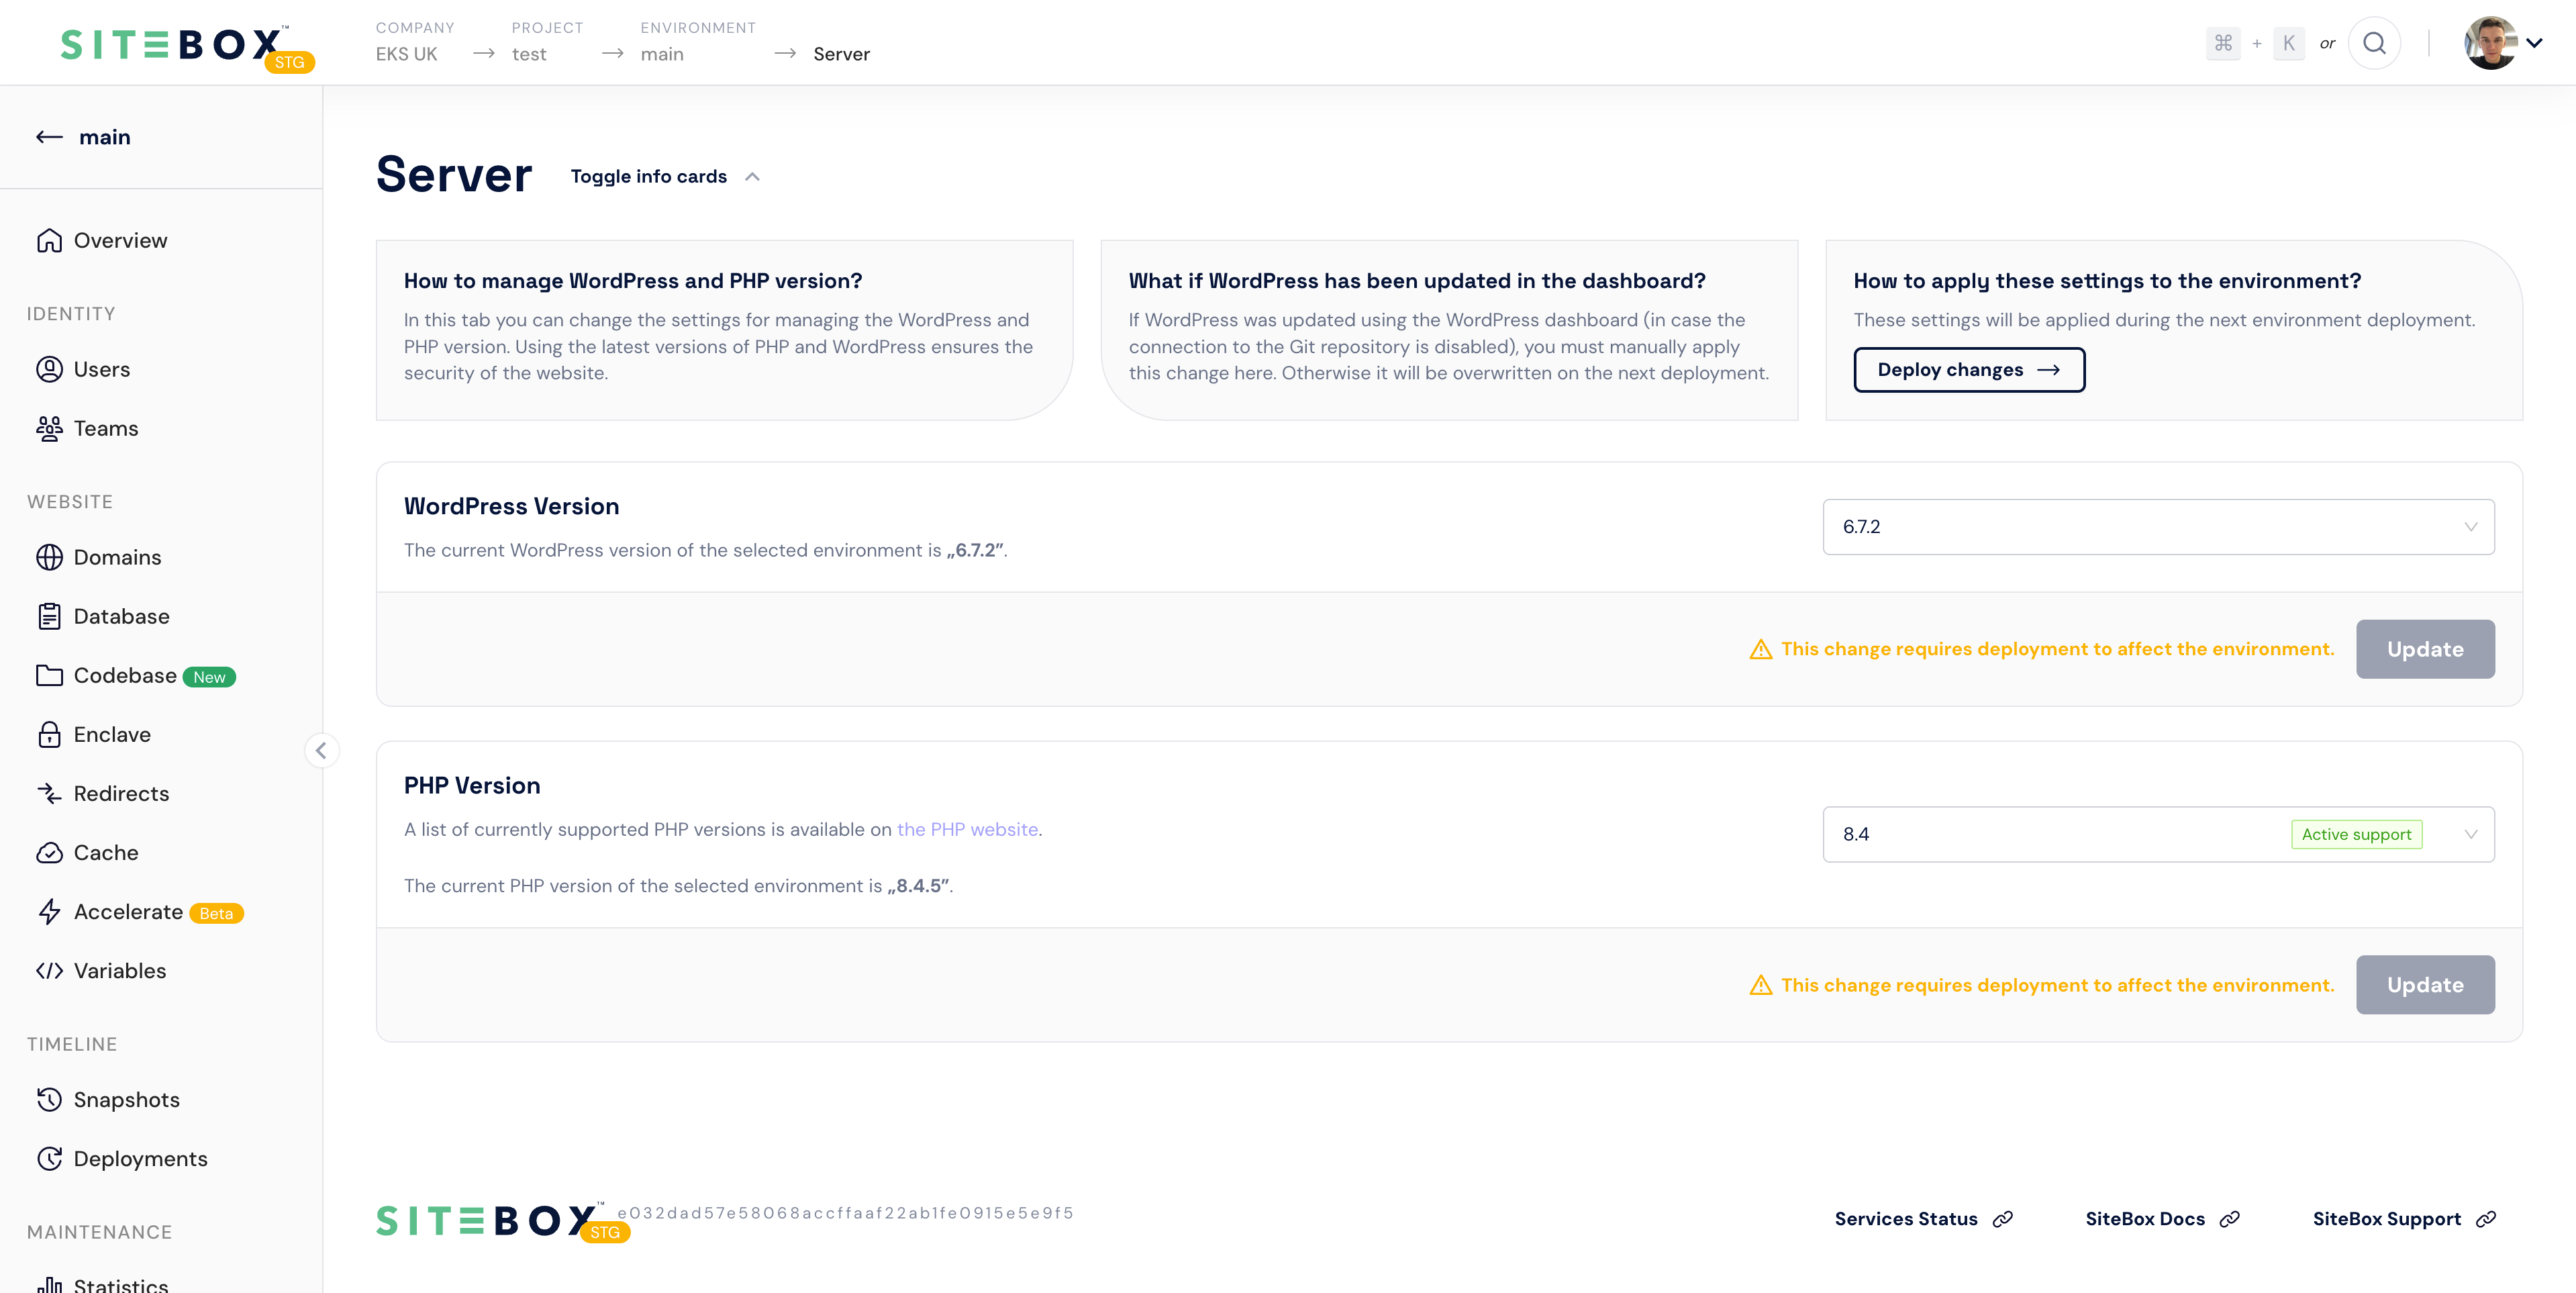Click the Database clipboard icon

click(x=49, y=617)
